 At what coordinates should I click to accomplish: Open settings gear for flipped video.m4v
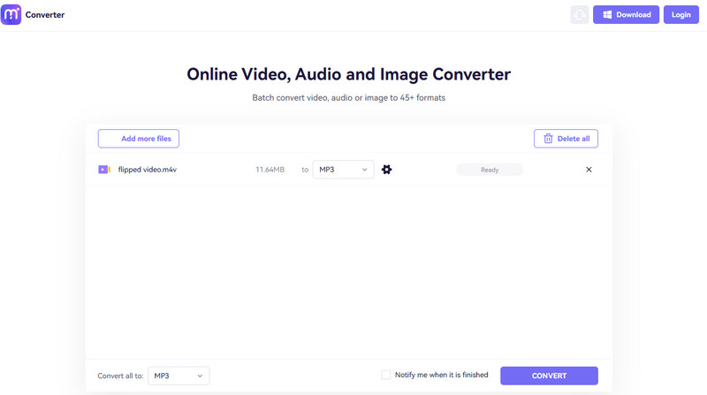(x=386, y=170)
